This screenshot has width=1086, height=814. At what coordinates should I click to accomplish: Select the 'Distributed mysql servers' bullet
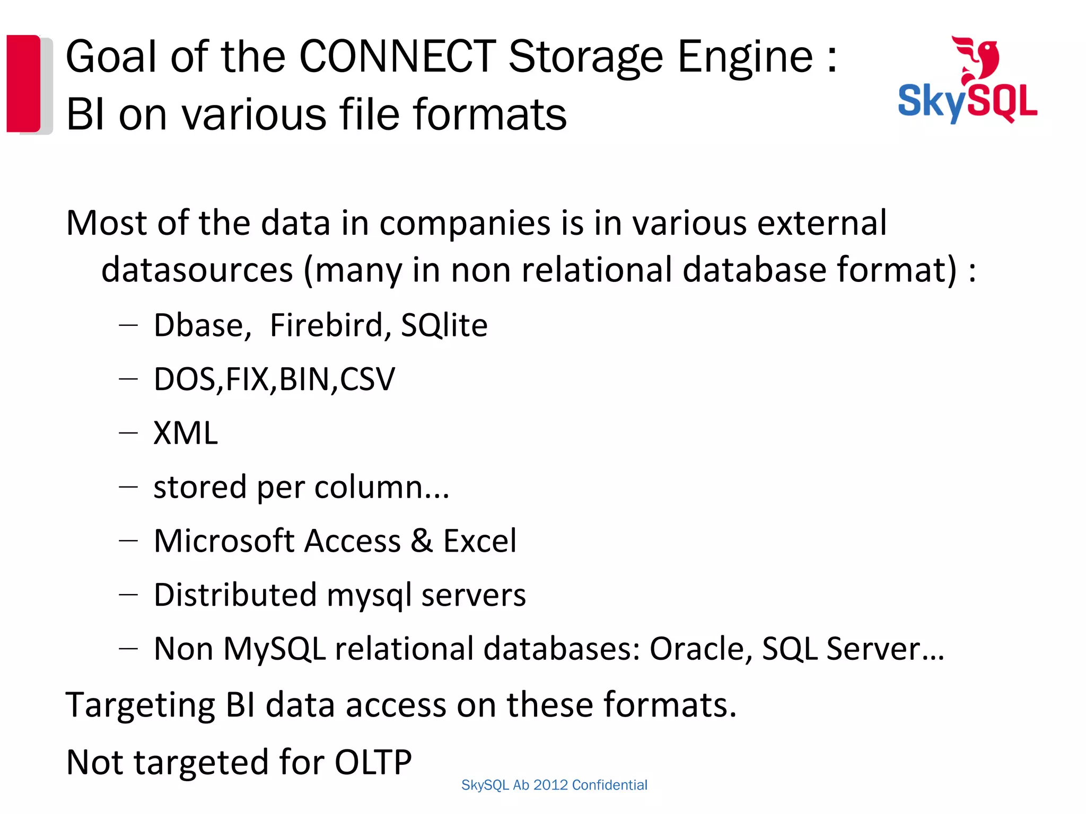point(339,595)
